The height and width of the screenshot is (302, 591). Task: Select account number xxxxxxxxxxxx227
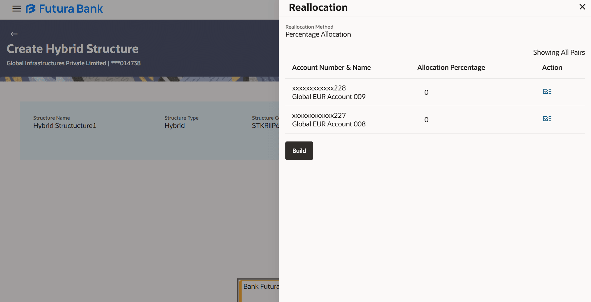pos(319,116)
